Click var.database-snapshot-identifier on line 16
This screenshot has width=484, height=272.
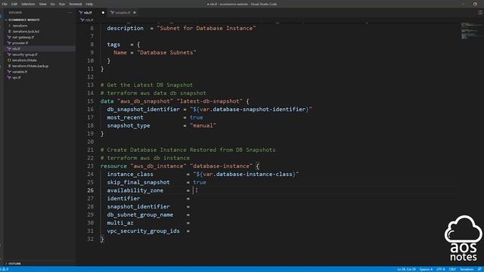pos(253,109)
